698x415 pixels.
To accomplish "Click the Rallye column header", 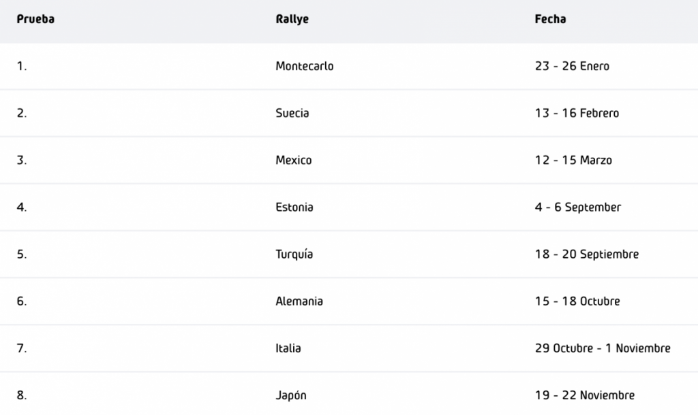I will point(292,19).
